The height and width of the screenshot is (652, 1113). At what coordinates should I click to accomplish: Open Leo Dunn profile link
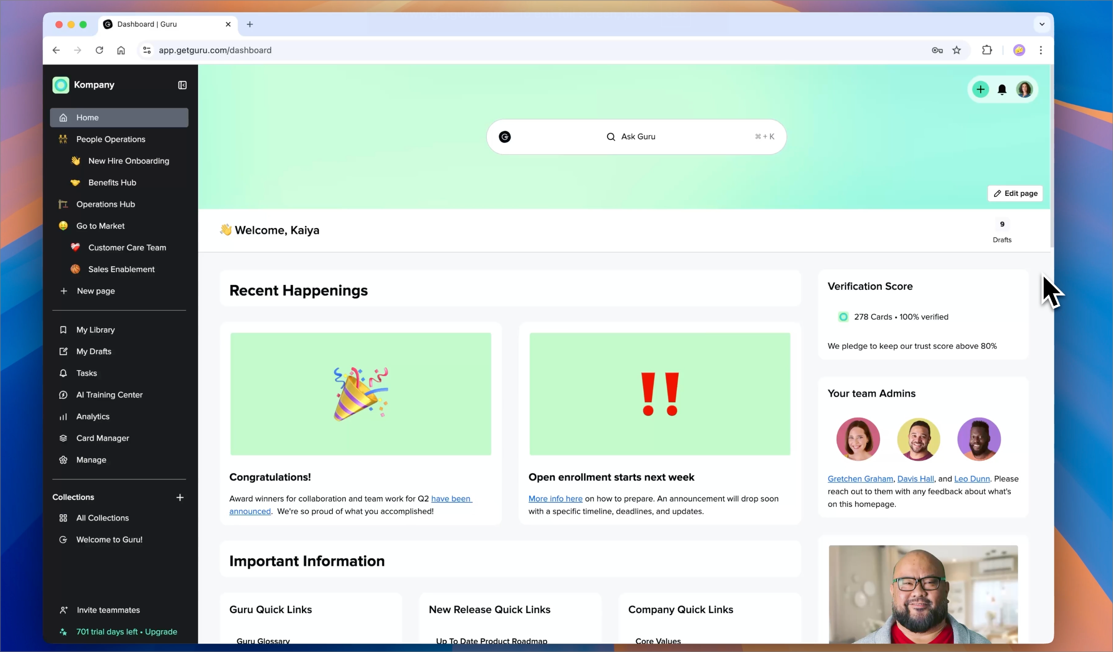pyautogui.click(x=972, y=479)
